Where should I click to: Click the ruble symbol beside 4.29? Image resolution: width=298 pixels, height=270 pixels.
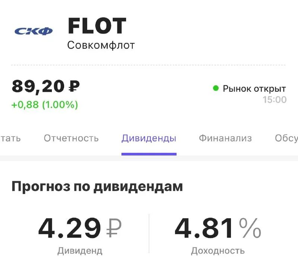[x=114, y=228]
